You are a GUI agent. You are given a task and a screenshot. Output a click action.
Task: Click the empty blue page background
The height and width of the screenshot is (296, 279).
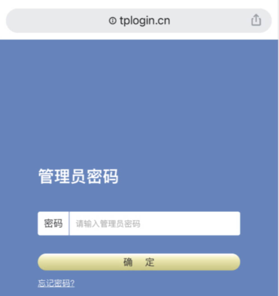(x=139, y=104)
